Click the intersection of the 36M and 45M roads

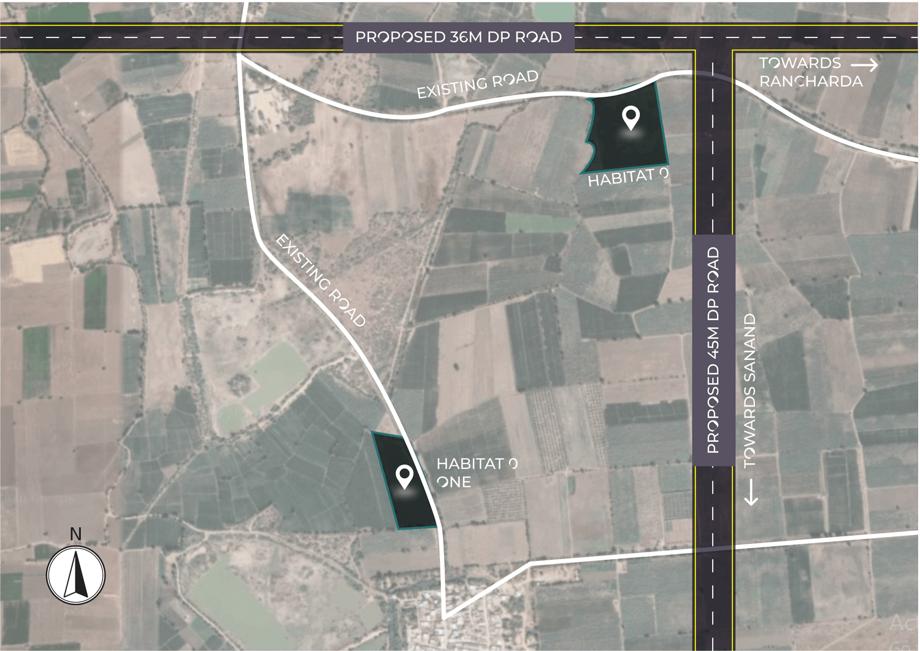click(713, 37)
